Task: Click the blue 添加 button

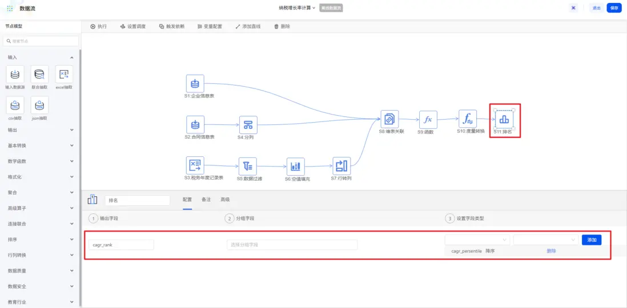Action: (x=592, y=240)
